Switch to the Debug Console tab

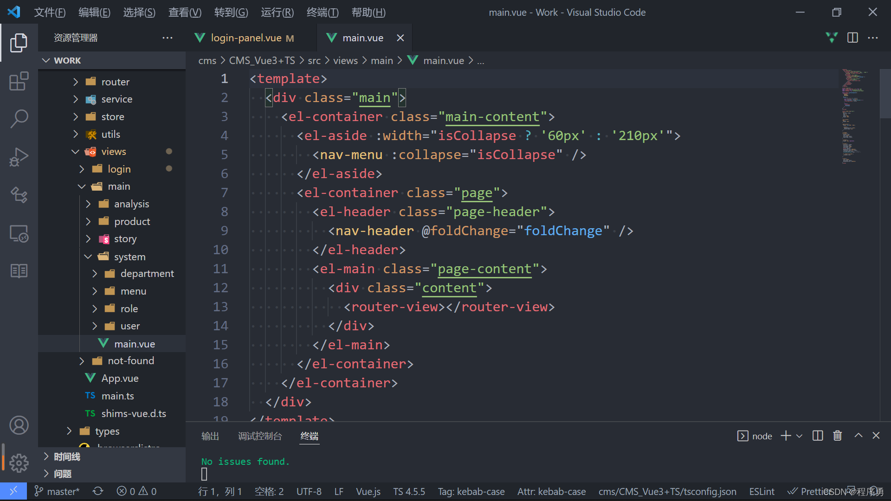[260, 436]
